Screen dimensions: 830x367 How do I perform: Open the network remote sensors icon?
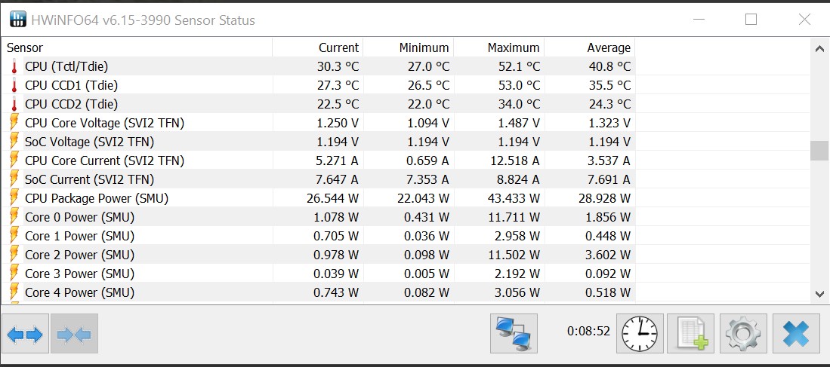pos(514,334)
